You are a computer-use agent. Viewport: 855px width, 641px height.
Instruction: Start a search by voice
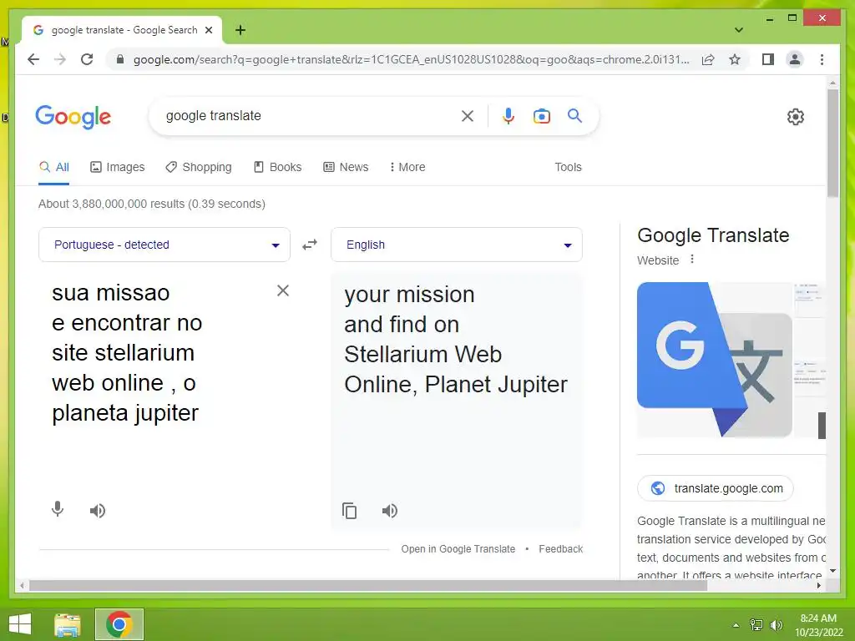point(508,115)
